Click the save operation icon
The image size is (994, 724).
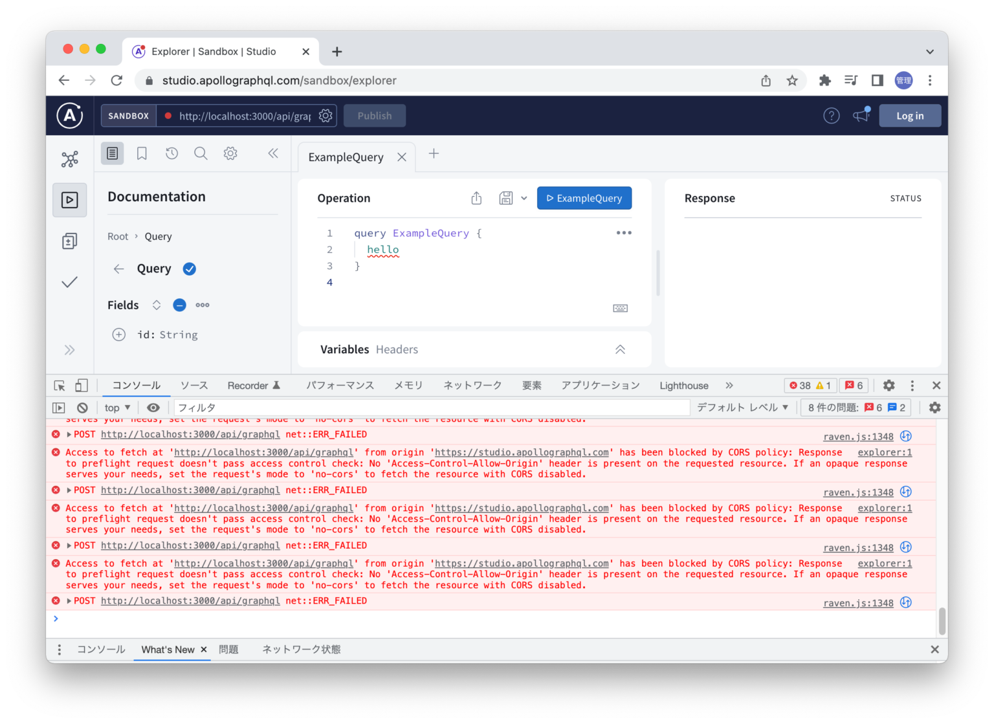coord(506,198)
